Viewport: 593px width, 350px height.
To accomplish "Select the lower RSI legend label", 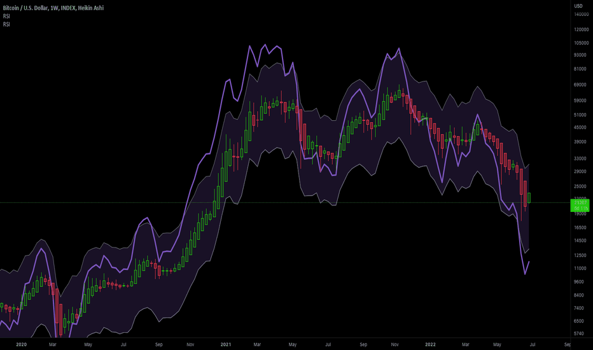I will tap(6, 24).
